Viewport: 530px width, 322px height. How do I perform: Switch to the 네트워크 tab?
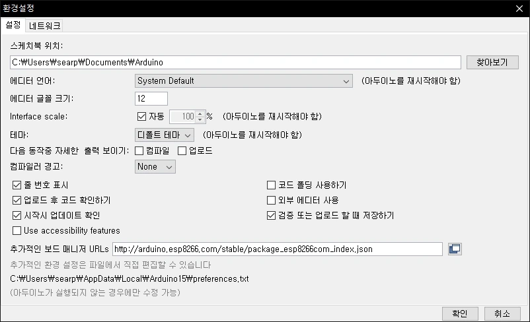(x=45, y=26)
